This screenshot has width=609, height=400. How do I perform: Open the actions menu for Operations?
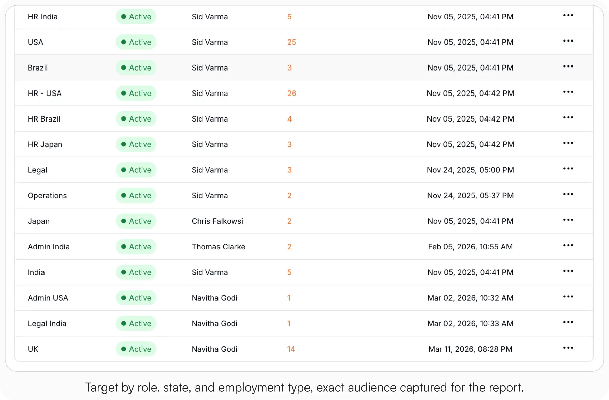(x=568, y=194)
